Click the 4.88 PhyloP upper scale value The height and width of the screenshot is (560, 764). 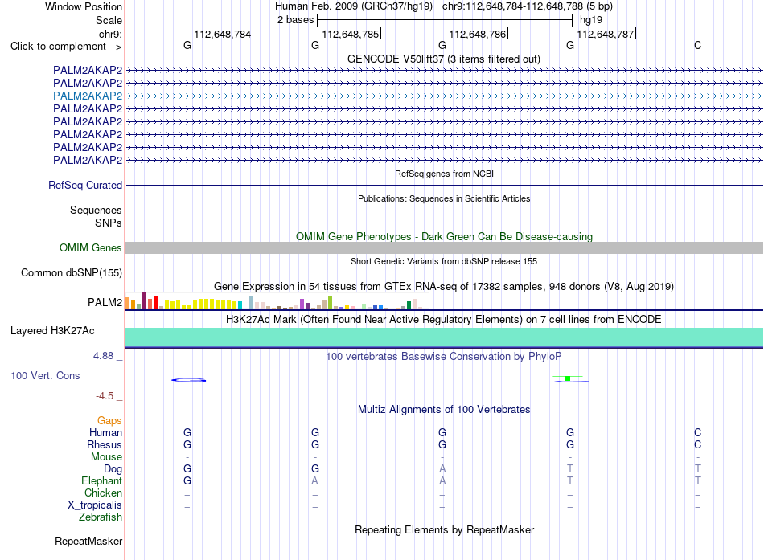[x=103, y=356]
